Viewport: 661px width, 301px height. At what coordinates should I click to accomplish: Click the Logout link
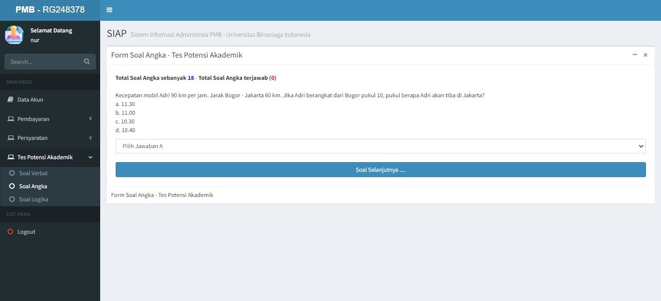tap(26, 232)
